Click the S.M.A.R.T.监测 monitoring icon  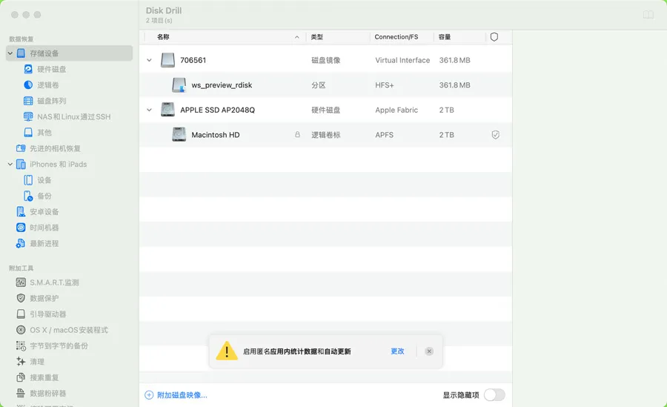click(21, 282)
